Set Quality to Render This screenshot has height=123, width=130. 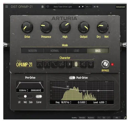[x=82, y=118]
